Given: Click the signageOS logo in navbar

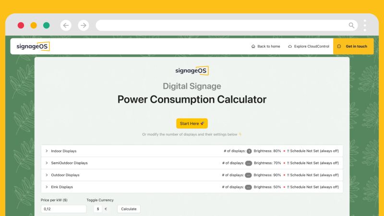Looking at the screenshot, I should point(33,47).
